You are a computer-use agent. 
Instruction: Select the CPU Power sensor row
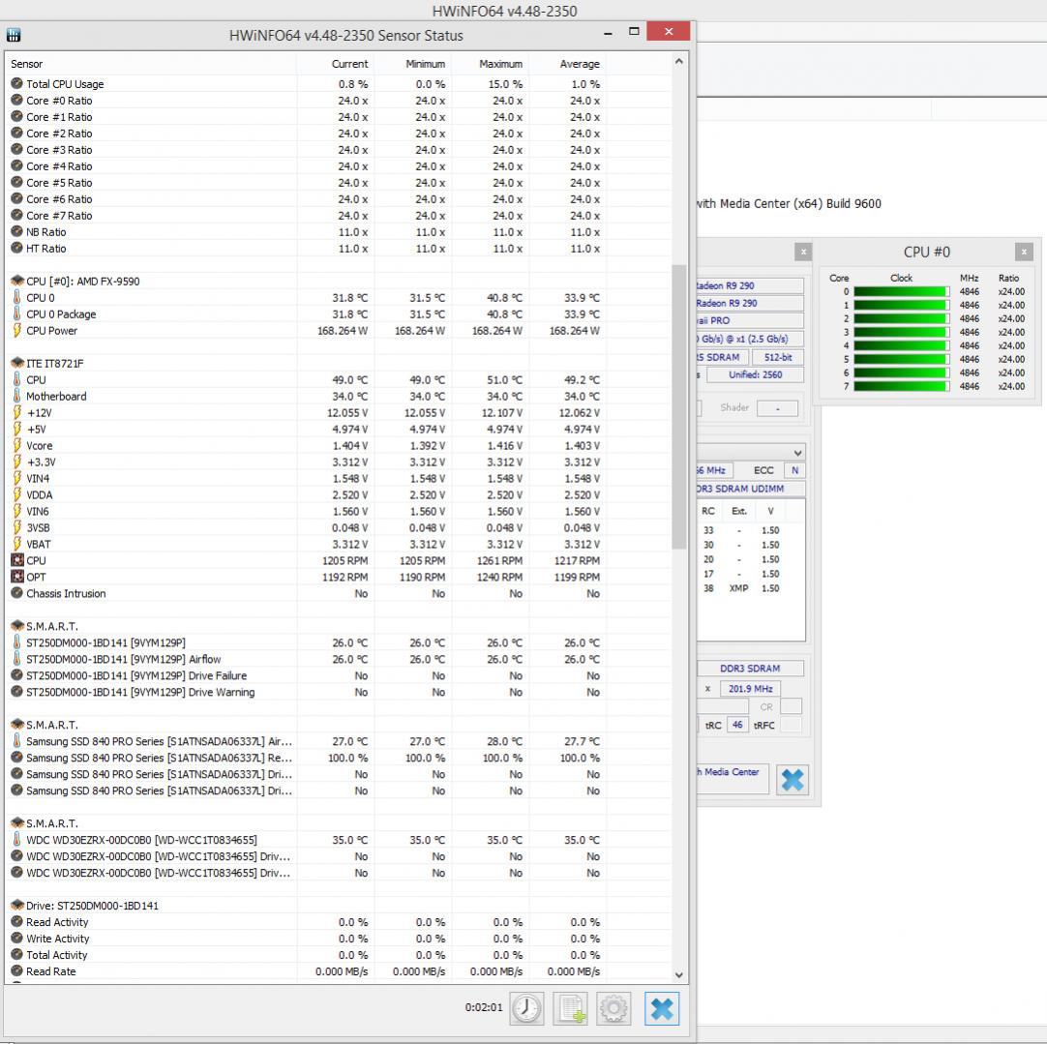52,331
